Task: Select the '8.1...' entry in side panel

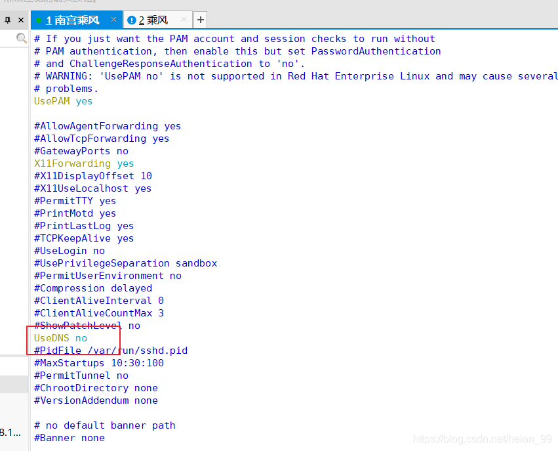Action: pyautogui.click(x=10, y=433)
